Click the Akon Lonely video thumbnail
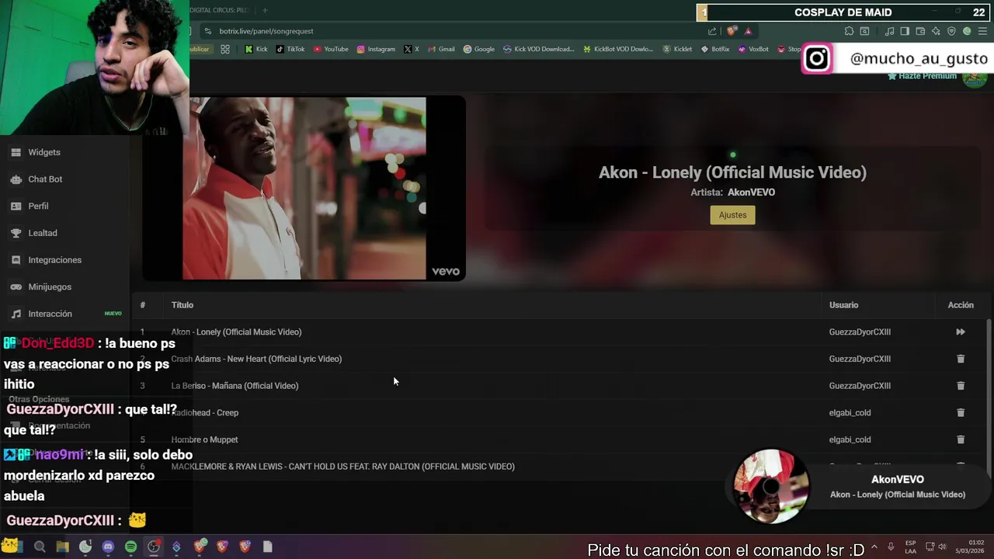 tap(304, 188)
